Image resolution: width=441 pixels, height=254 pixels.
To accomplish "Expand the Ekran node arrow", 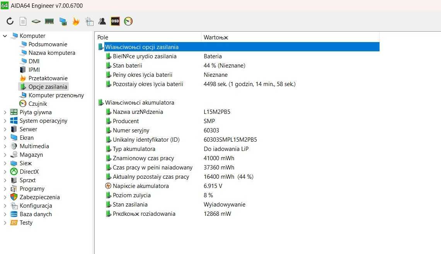I will 5,138.
